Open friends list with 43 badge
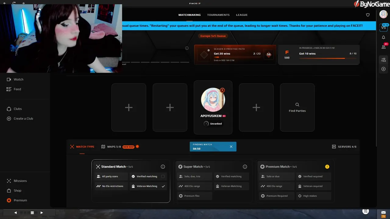 pos(384,46)
